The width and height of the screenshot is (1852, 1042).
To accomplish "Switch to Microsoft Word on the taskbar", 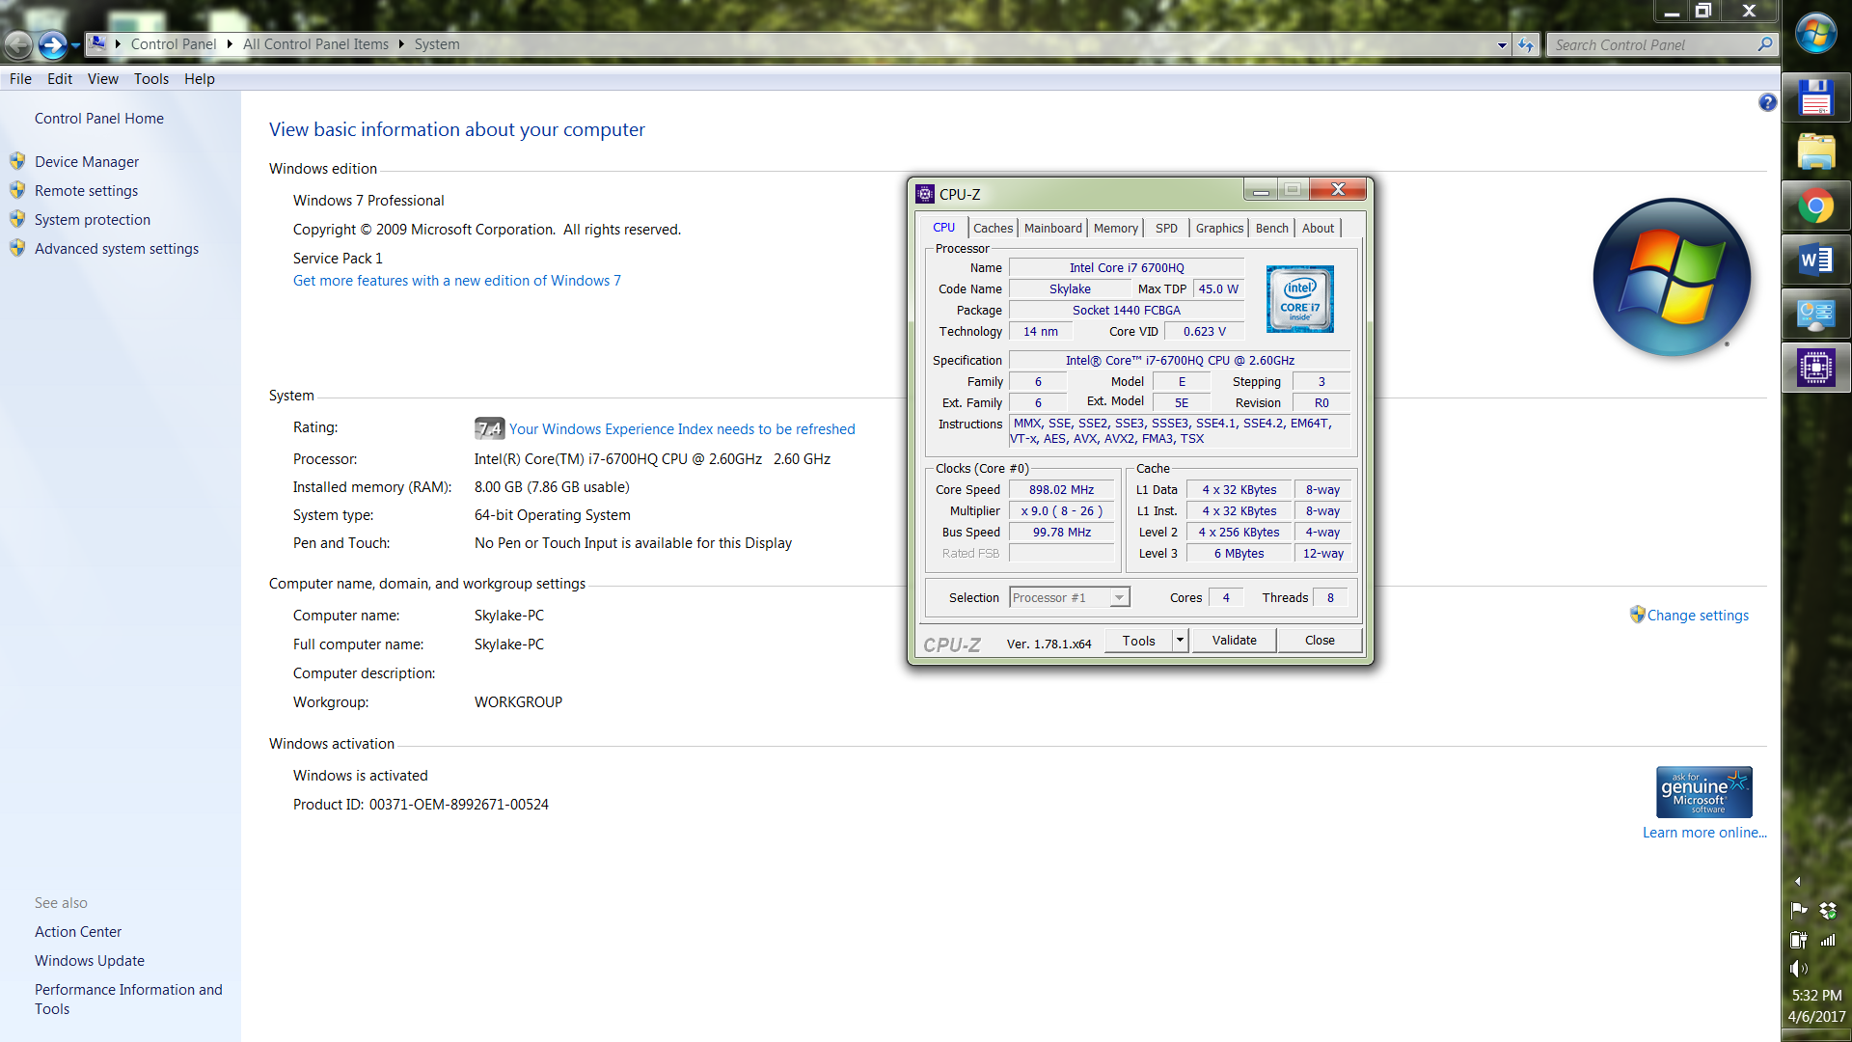I will point(1815,260).
